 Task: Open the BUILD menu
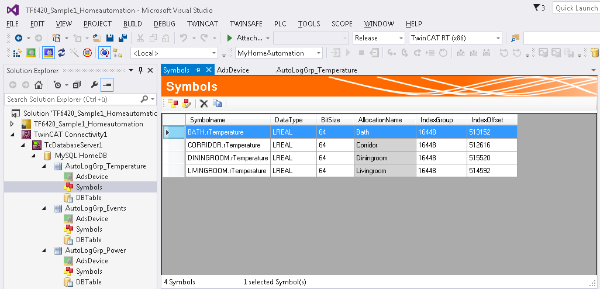click(x=133, y=24)
